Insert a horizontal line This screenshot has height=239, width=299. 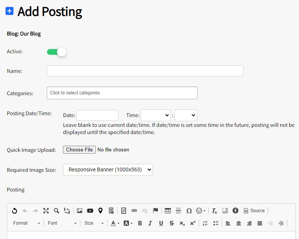click(x=178, y=211)
